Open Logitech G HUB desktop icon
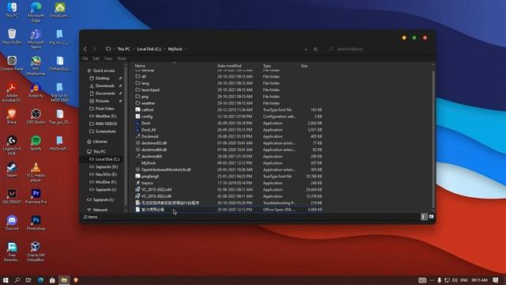 pos(12,145)
